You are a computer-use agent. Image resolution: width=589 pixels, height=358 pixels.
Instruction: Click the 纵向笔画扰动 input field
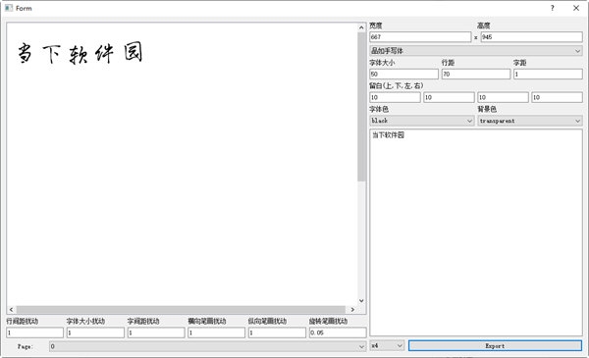tap(277, 332)
